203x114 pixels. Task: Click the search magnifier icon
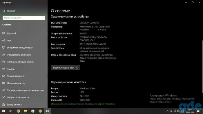tap(43, 18)
